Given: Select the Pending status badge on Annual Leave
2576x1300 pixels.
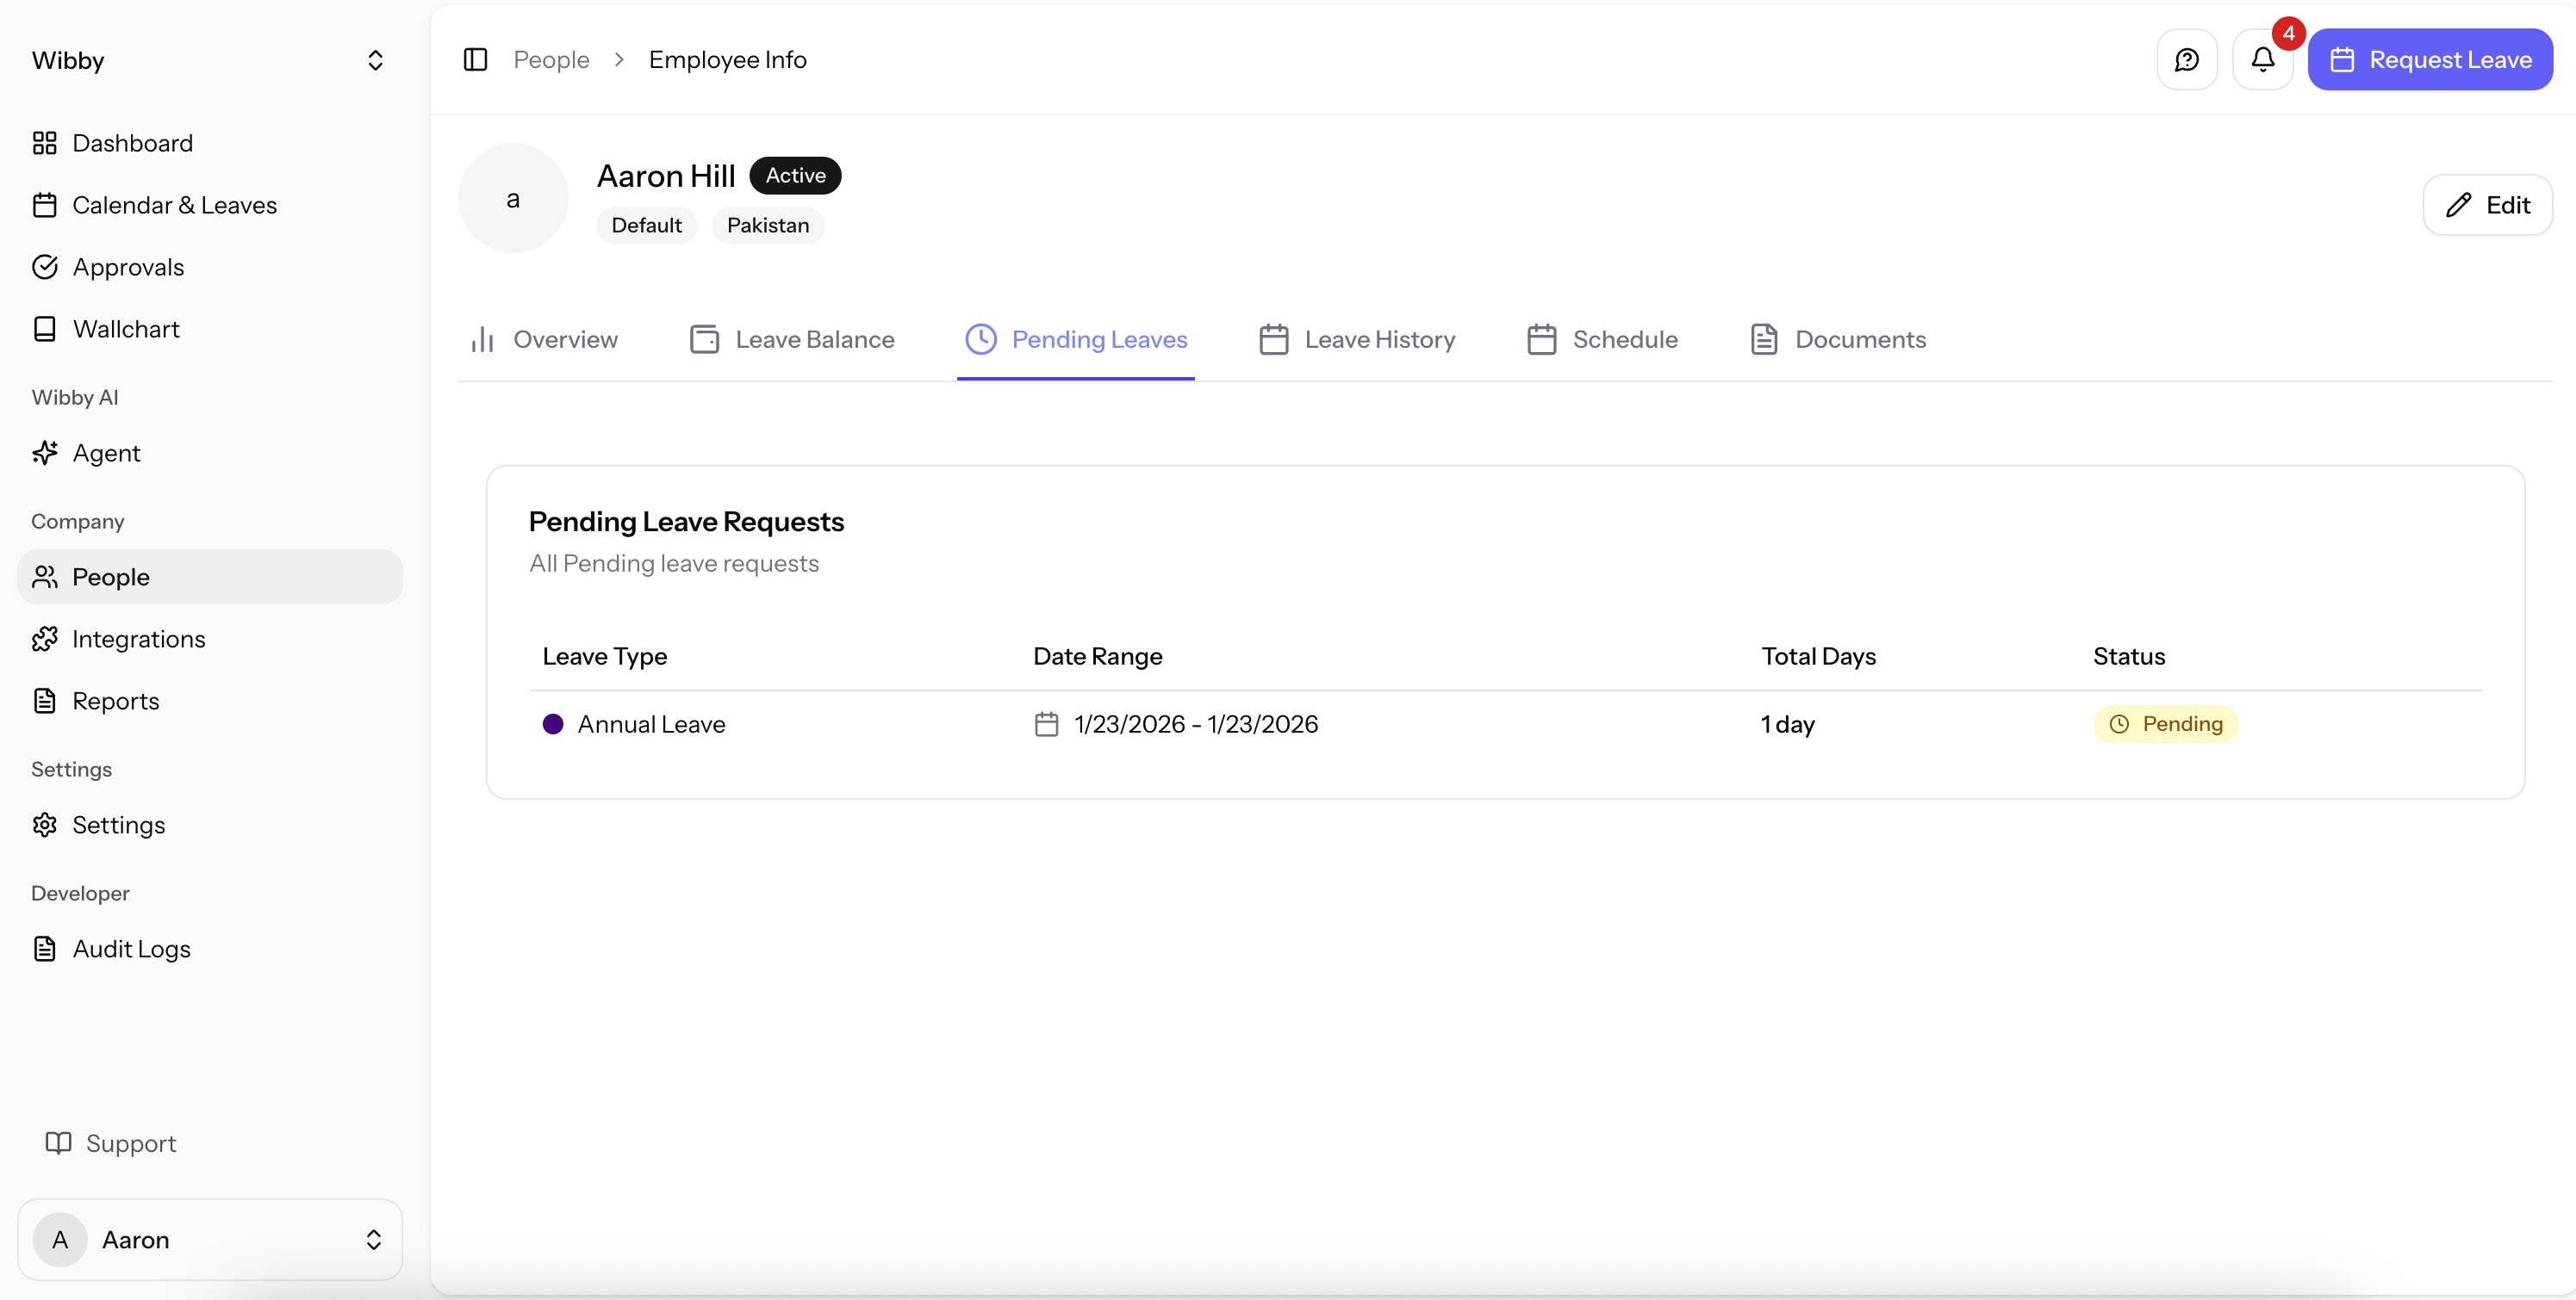Looking at the screenshot, I should (2165, 723).
